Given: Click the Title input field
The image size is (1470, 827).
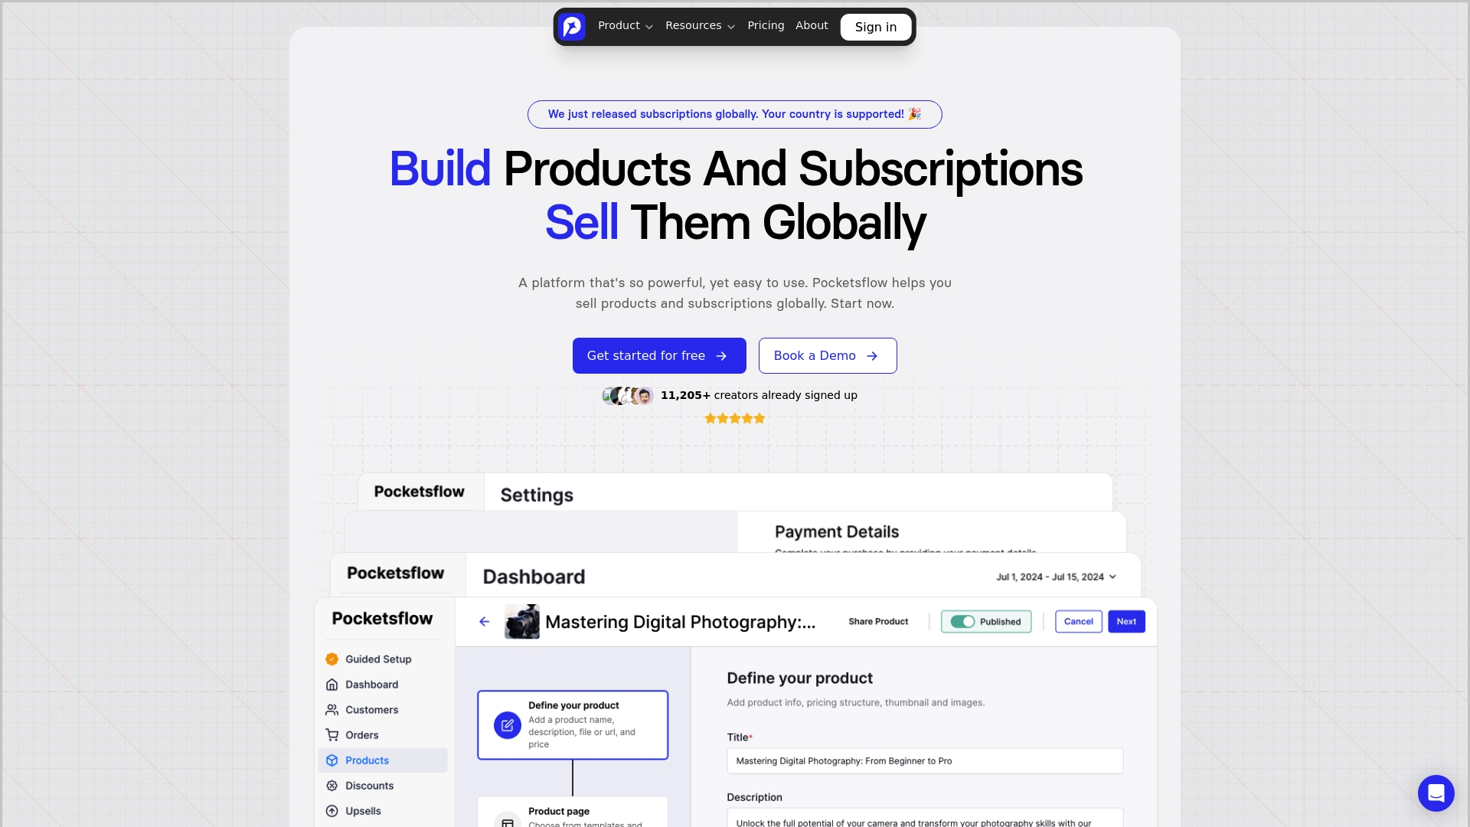Looking at the screenshot, I should pyautogui.click(x=924, y=760).
